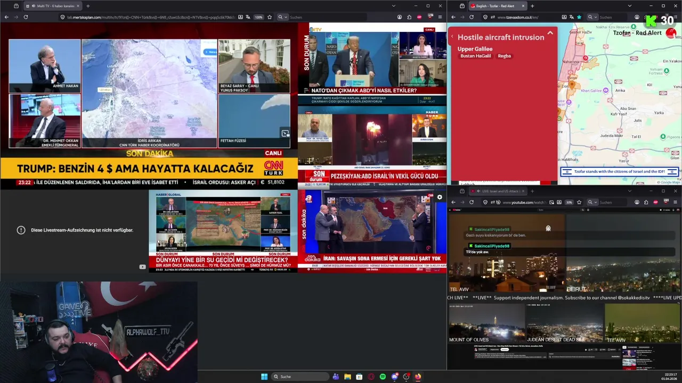Open the taskbar clock and date
682x383 pixels.
(669, 377)
